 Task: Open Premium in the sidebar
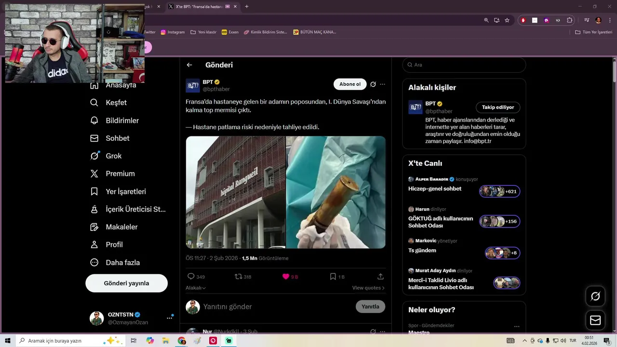click(x=113, y=173)
